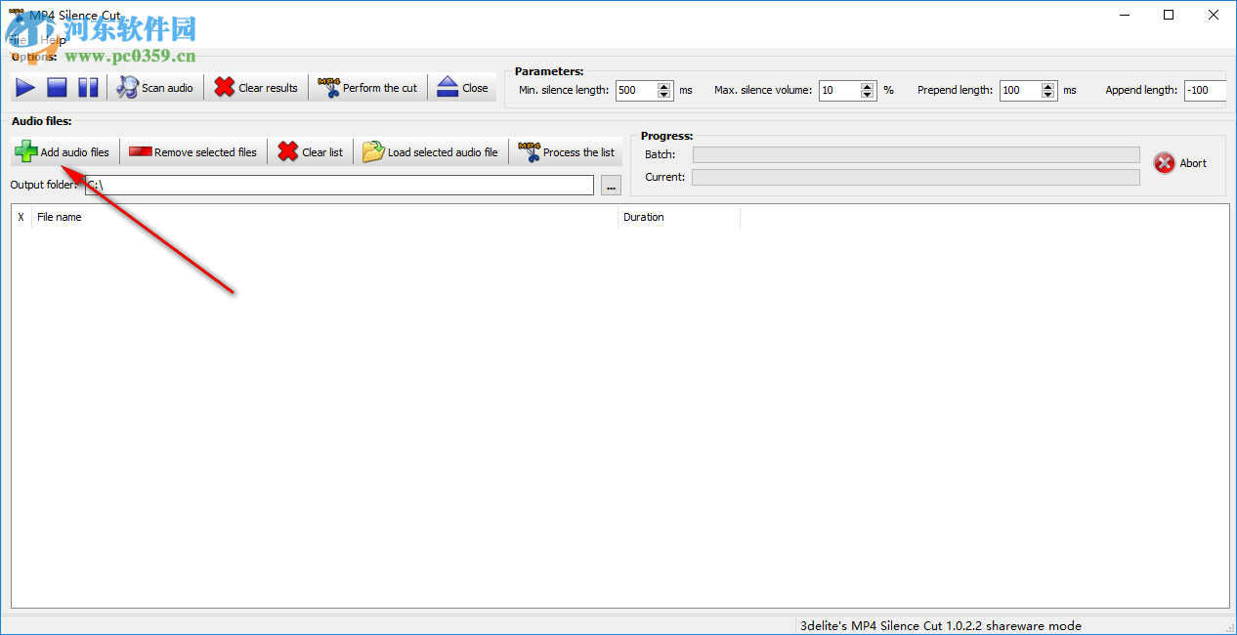Clear list of audio files
Screen dimensions: 1237x635
click(311, 152)
